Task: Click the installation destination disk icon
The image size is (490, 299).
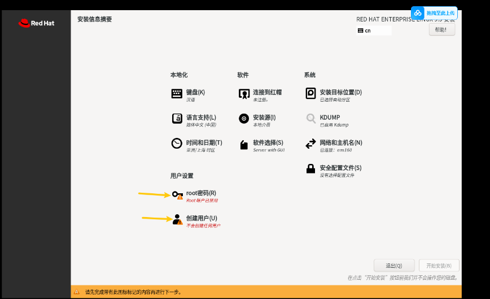Action: (310, 93)
